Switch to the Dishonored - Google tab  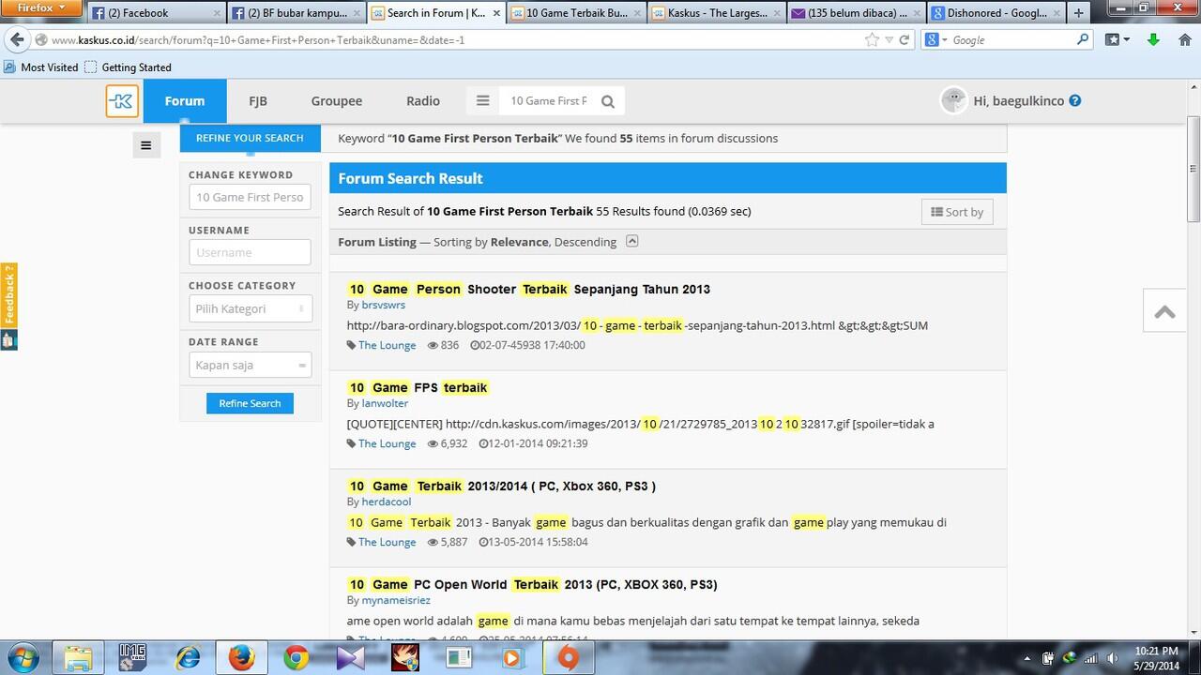tap(996, 13)
